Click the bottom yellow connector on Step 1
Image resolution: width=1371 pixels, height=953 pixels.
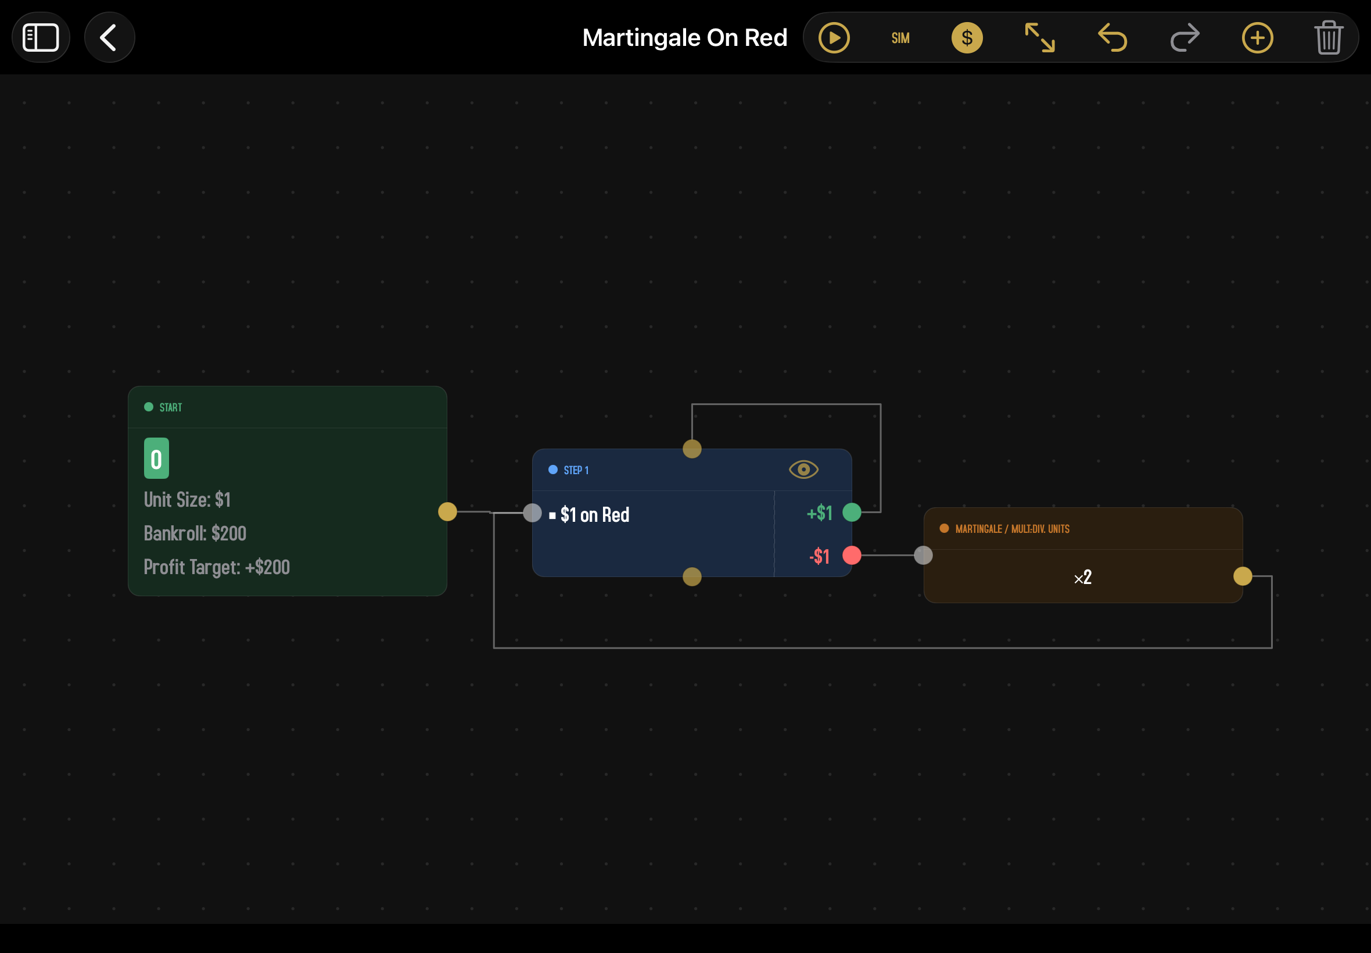click(x=692, y=577)
